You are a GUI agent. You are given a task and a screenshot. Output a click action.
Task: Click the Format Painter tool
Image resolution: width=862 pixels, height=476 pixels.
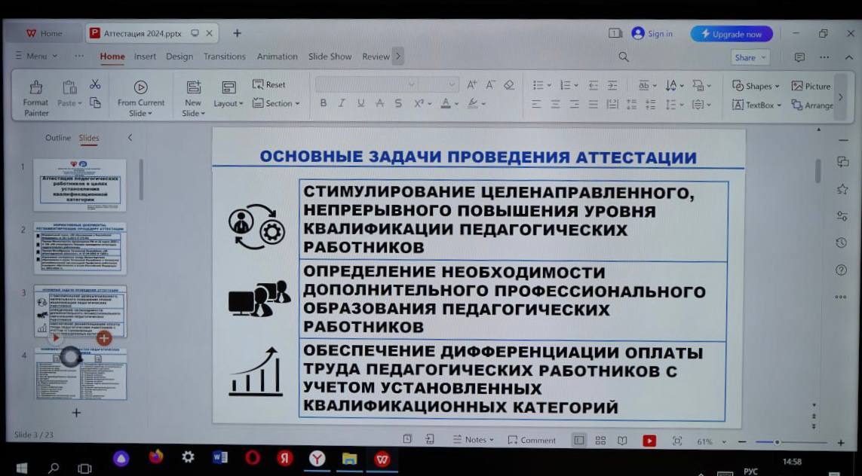point(35,97)
